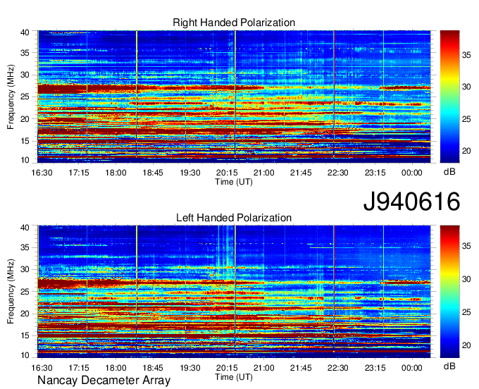
Task: Click the '30' frequency tick of the Right Handed plot
Action: [25, 75]
